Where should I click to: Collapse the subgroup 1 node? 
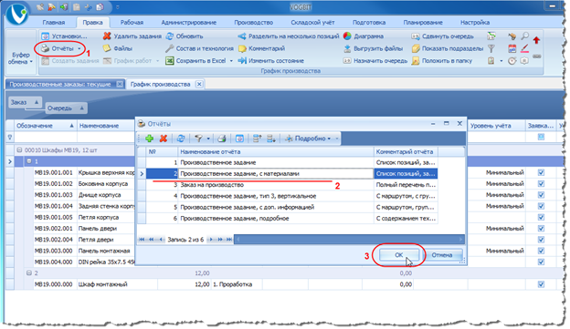29,161
